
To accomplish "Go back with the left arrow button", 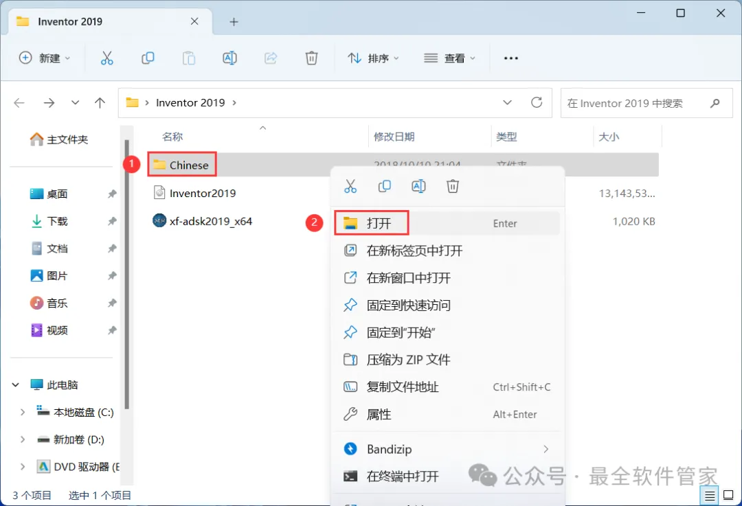I will [x=19, y=102].
